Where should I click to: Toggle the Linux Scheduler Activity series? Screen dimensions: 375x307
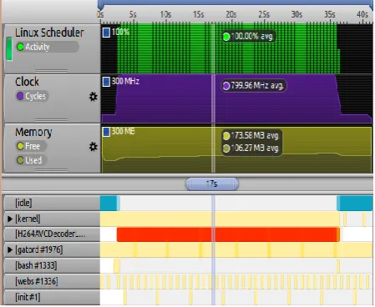[47, 47]
